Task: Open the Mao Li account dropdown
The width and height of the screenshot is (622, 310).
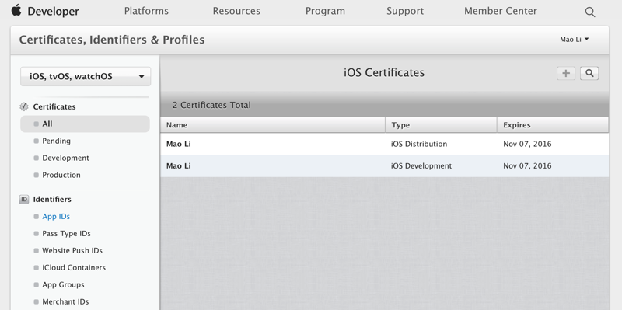Action: [x=575, y=40]
